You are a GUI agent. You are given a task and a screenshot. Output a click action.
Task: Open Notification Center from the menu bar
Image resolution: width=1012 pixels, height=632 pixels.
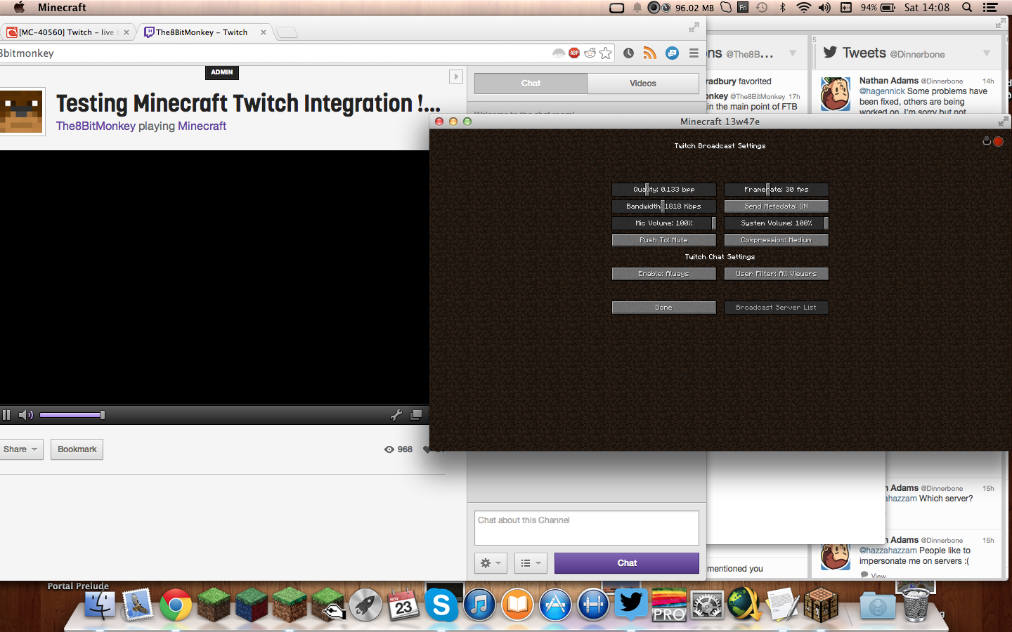[x=990, y=8]
